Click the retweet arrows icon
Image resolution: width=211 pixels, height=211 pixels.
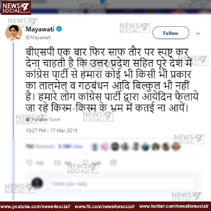57,163
